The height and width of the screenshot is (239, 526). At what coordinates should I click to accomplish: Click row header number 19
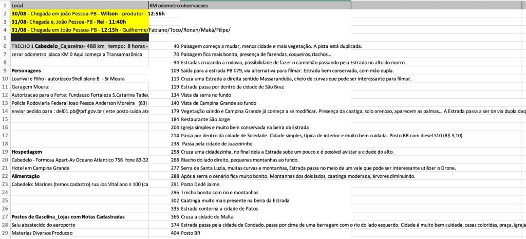5,151
